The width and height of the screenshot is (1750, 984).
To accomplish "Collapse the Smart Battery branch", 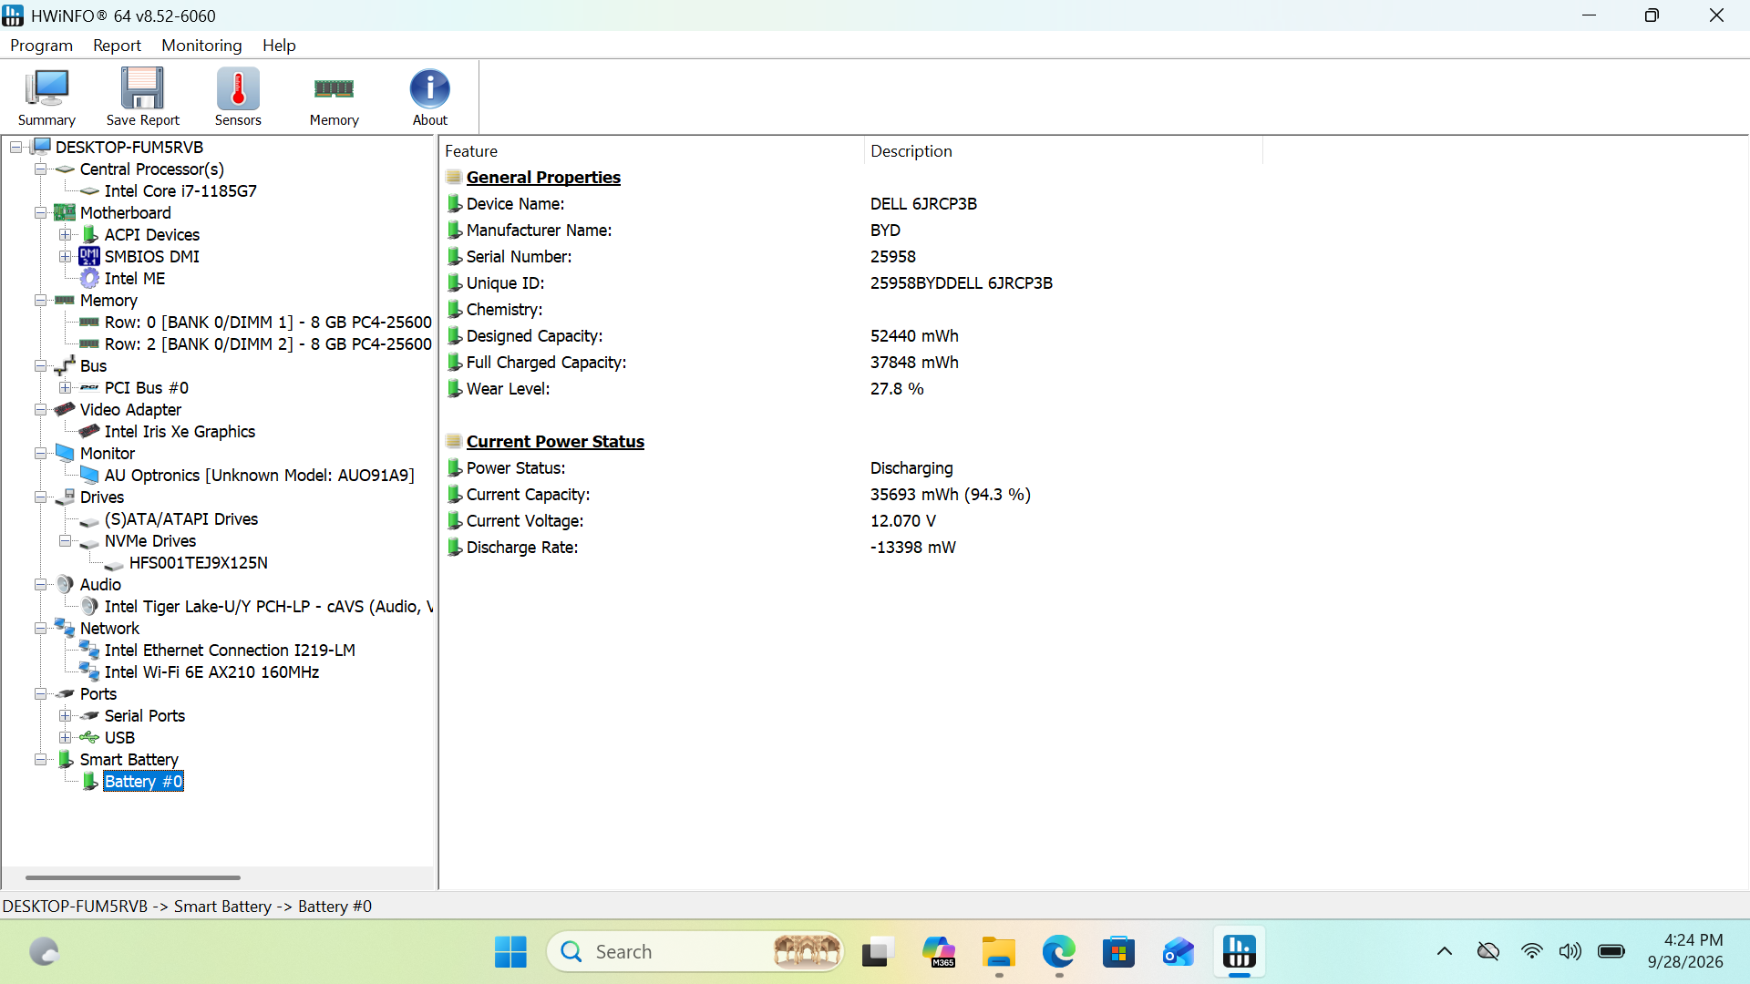I will [40, 760].
